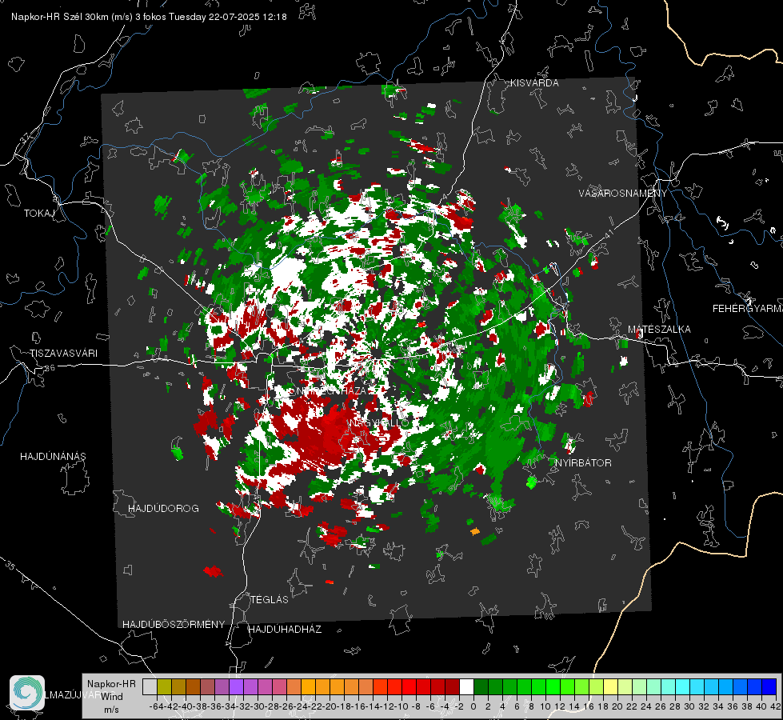Select the white zero-velocity legend swatch
783x720 pixels.
(466, 686)
